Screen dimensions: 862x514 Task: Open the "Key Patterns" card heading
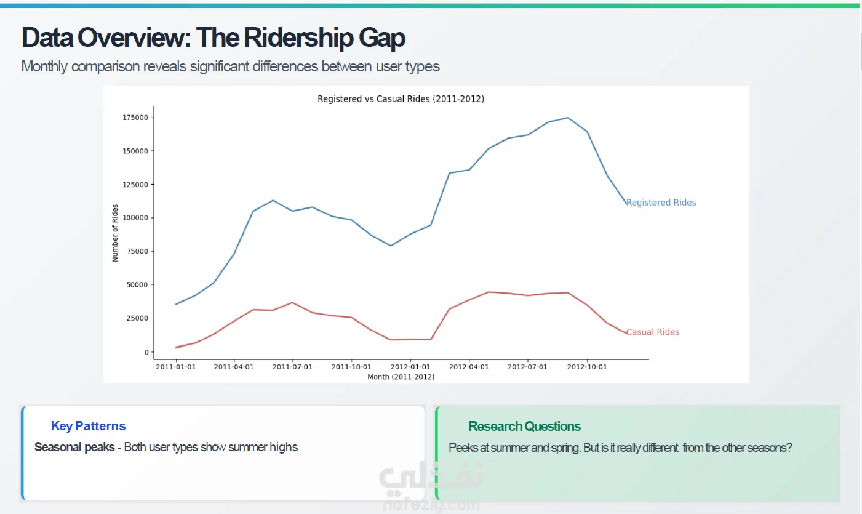click(88, 426)
